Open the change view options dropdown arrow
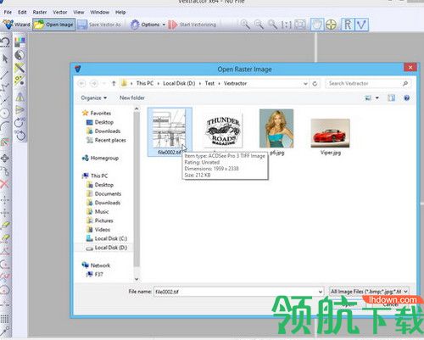Viewport: 424px width, 340px height. pos(377,98)
